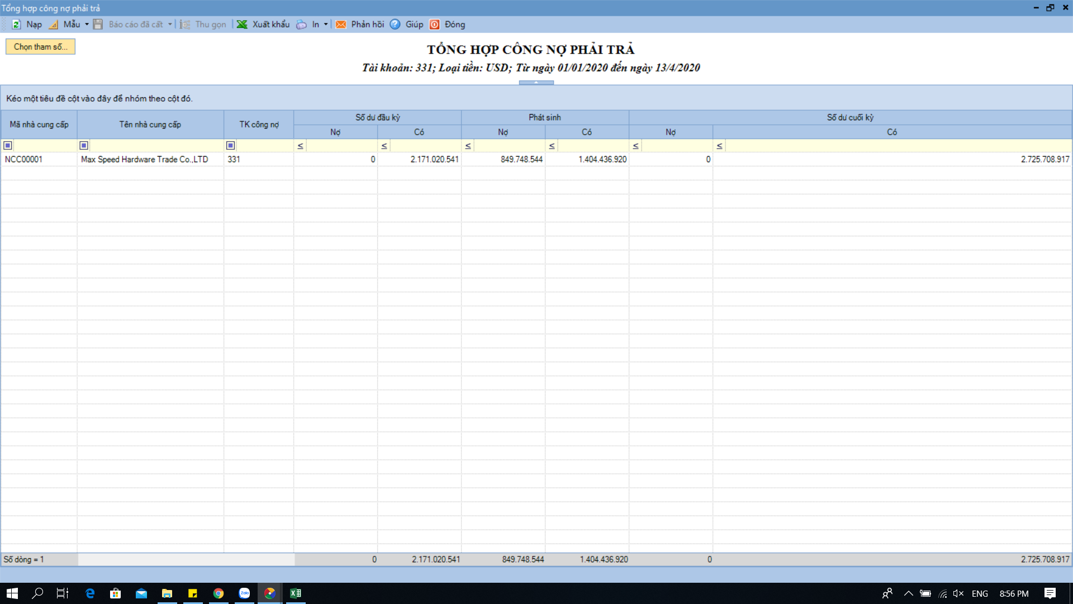Viewport: 1073px width, 604px height.
Task: Click the TK công nợ column header
Action: (x=259, y=125)
